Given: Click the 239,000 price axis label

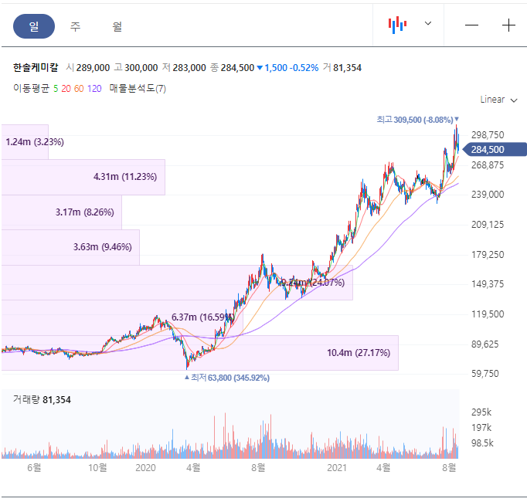Looking at the screenshot, I should coord(488,195).
